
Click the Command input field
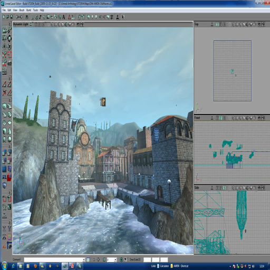tap(53, 259)
